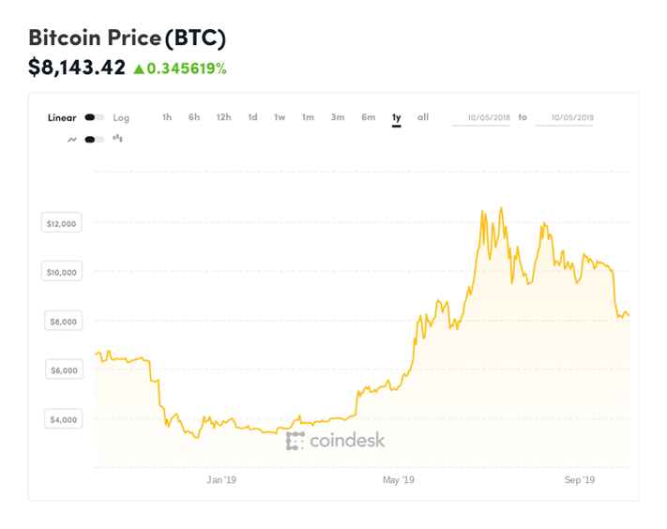This screenshot has width=667, height=529.
Task: Click the start date field 10/05/2018
Action: pos(481,118)
